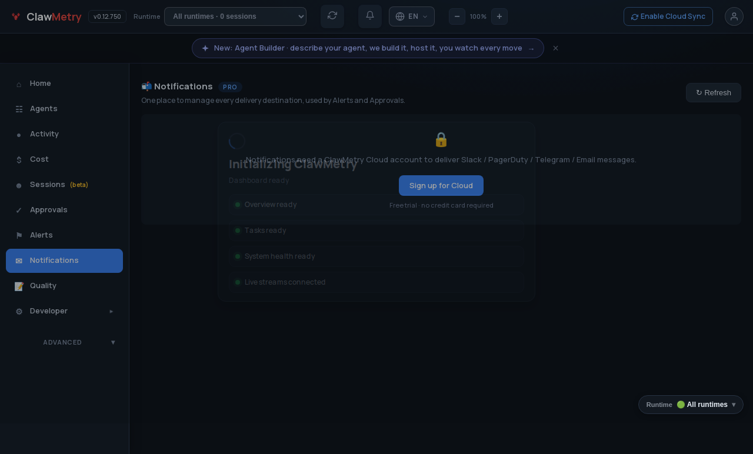
Task: Click the green status dot in runtime selector
Action: pos(681,405)
